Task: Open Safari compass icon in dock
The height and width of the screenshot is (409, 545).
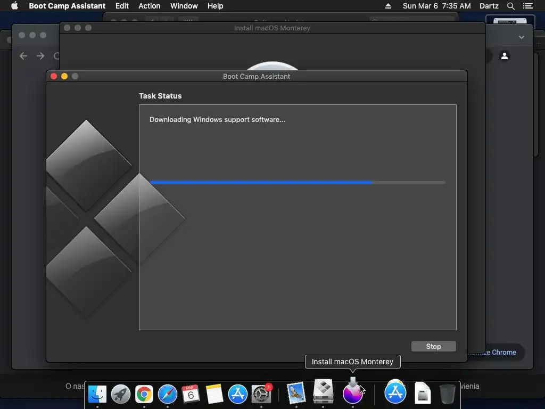Action: click(168, 394)
